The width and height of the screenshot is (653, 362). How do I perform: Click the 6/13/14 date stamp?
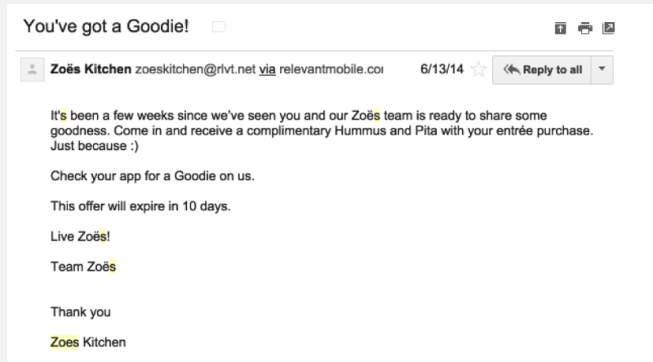(442, 69)
